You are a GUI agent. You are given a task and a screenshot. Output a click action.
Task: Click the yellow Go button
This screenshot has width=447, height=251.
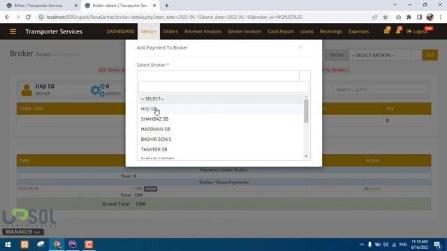click(430, 55)
